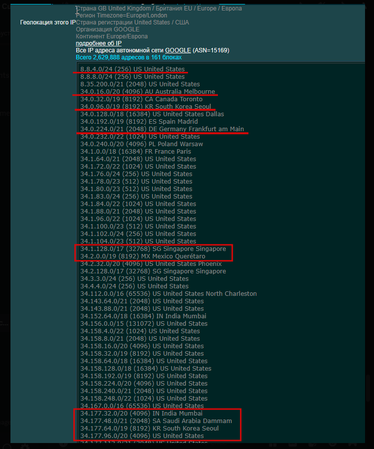Select the 34.158.8.0/21 United States row
Viewport: 374px width, 449px height.
pyautogui.click(x=140, y=338)
